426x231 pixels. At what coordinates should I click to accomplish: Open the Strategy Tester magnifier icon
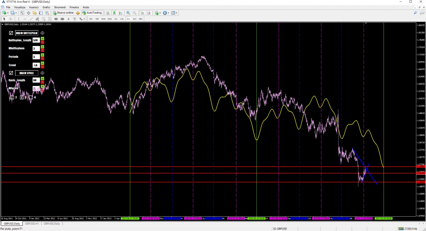point(47,13)
